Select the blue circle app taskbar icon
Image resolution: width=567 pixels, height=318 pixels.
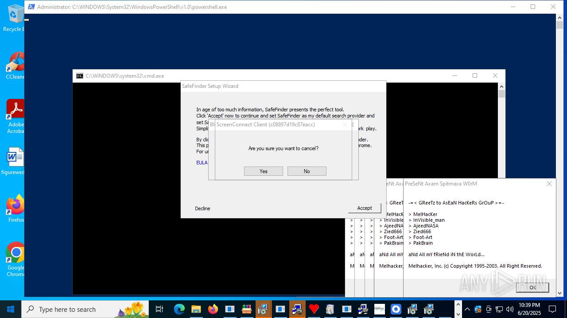point(396,309)
